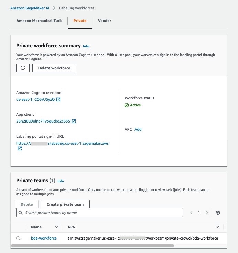
Task: Click the Create private team button
Action: click(65, 204)
